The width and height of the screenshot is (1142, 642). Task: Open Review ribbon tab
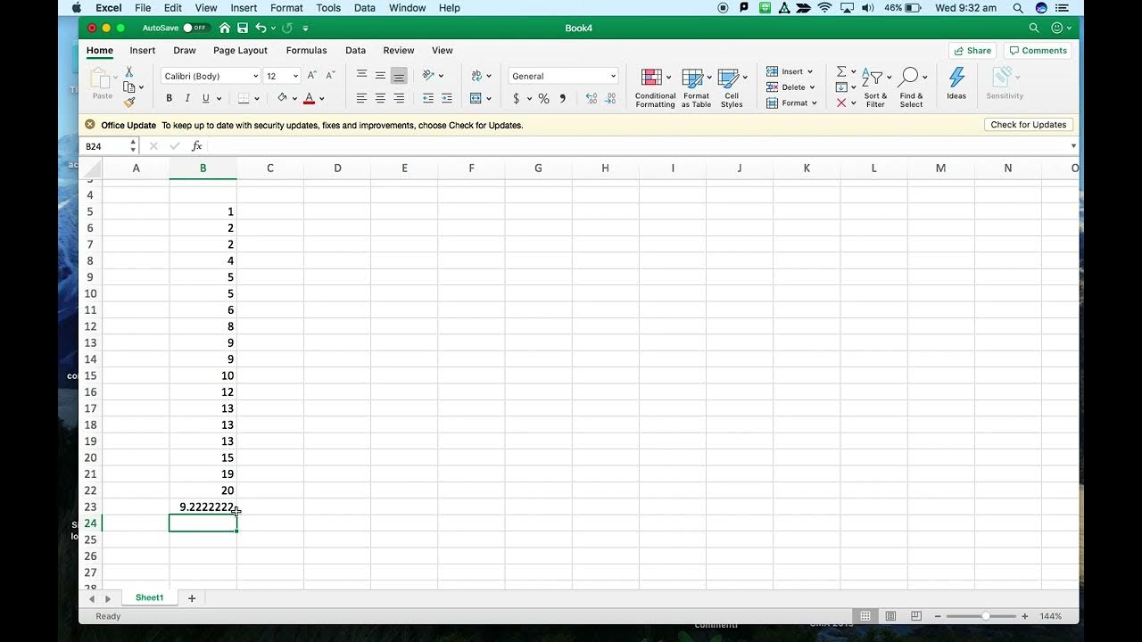click(x=399, y=51)
